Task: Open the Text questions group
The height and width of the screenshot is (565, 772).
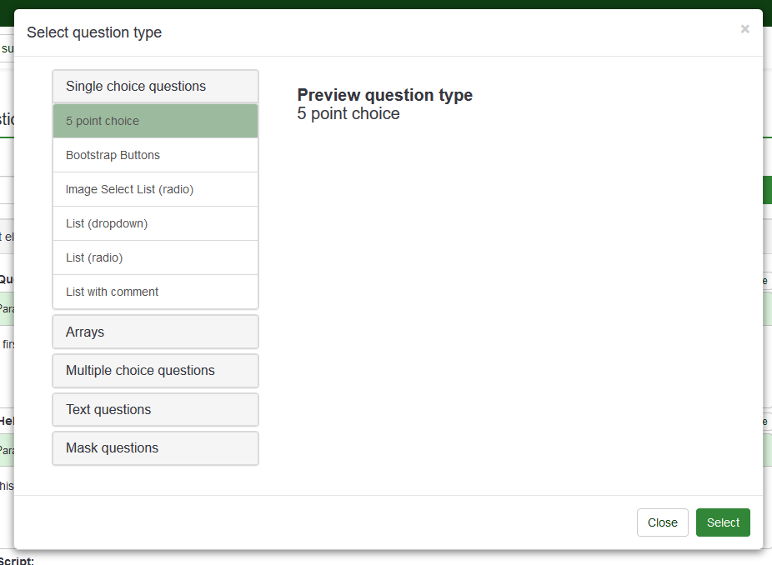Action: tap(155, 410)
